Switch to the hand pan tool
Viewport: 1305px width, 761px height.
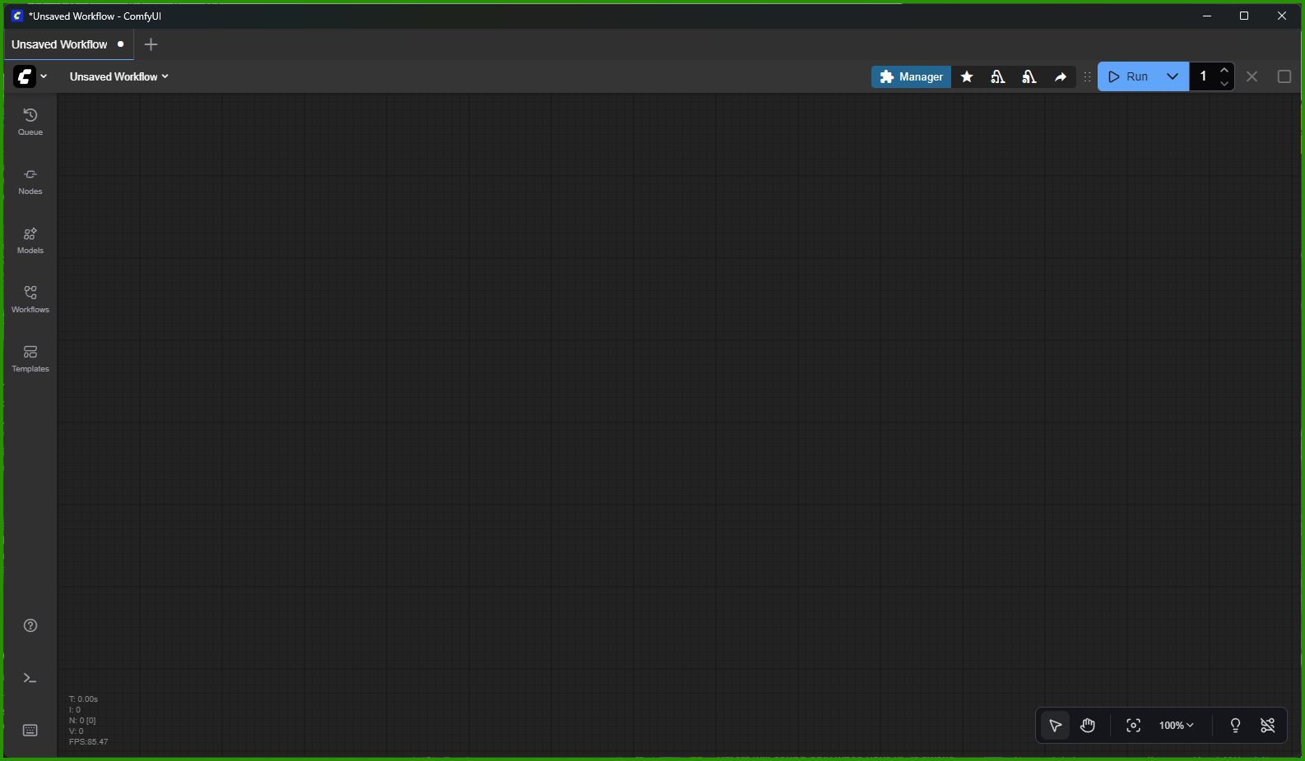1088,726
